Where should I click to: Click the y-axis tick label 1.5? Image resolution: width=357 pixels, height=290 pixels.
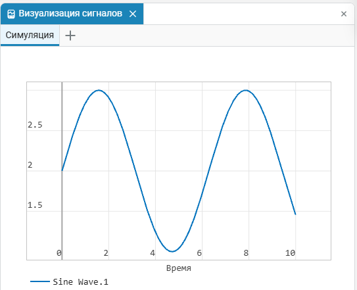[x=35, y=205]
